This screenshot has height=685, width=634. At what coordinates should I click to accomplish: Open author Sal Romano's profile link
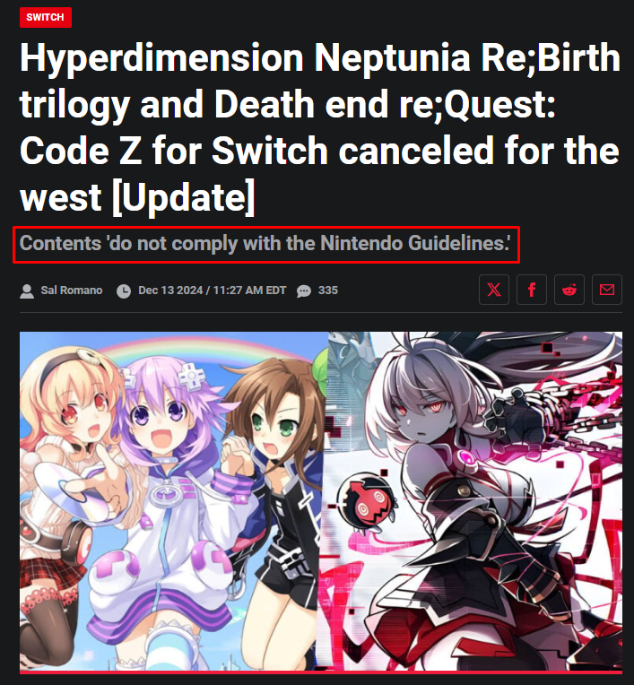(x=71, y=290)
